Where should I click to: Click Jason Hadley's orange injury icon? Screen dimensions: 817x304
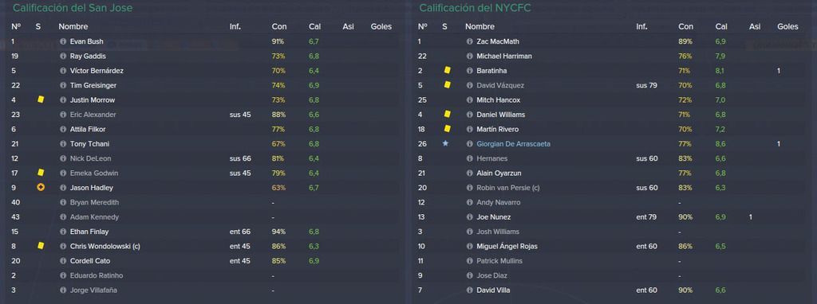pyautogui.click(x=41, y=188)
